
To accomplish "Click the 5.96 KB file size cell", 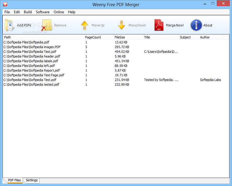I will click(120, 56).
